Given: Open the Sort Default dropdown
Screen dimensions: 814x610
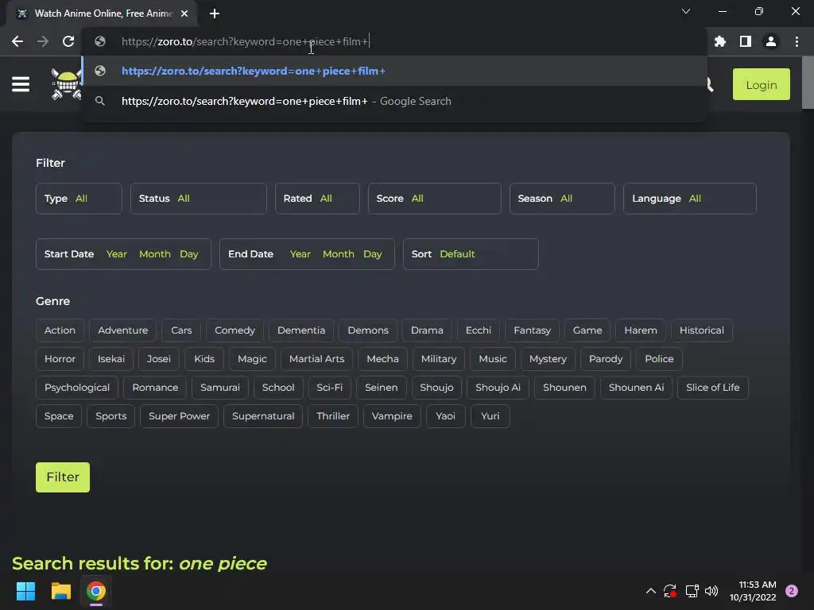Looking at the screenshot, I should coord(471,254).
